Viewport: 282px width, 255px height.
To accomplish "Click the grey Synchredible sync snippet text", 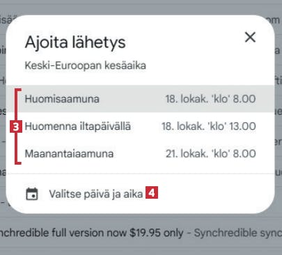I will pos(238,233).
